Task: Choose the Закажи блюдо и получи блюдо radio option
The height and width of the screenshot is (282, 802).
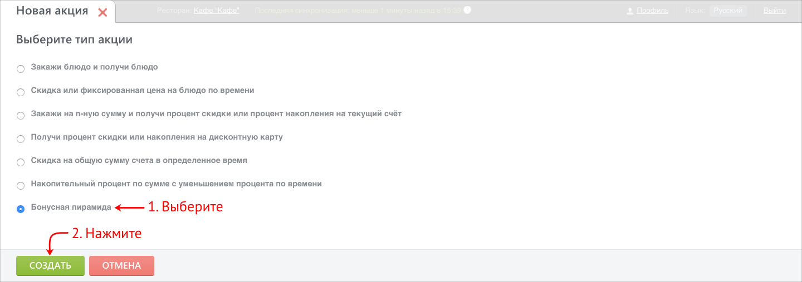Action: (21, 69)
